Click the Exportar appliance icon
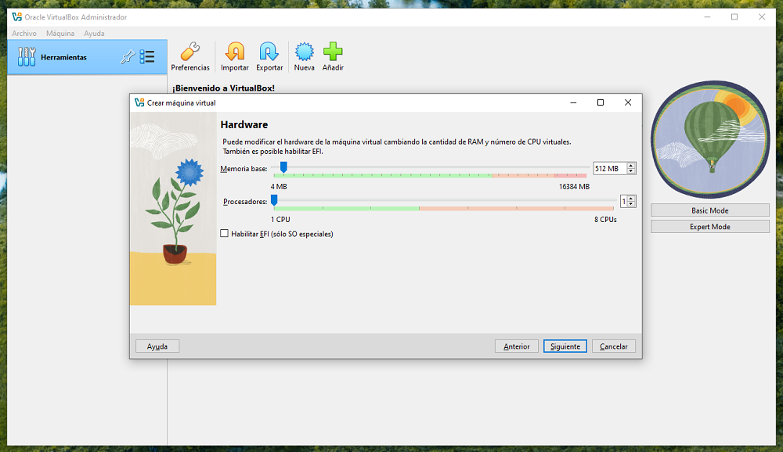The image size is (783, 452). pos(269,53)
